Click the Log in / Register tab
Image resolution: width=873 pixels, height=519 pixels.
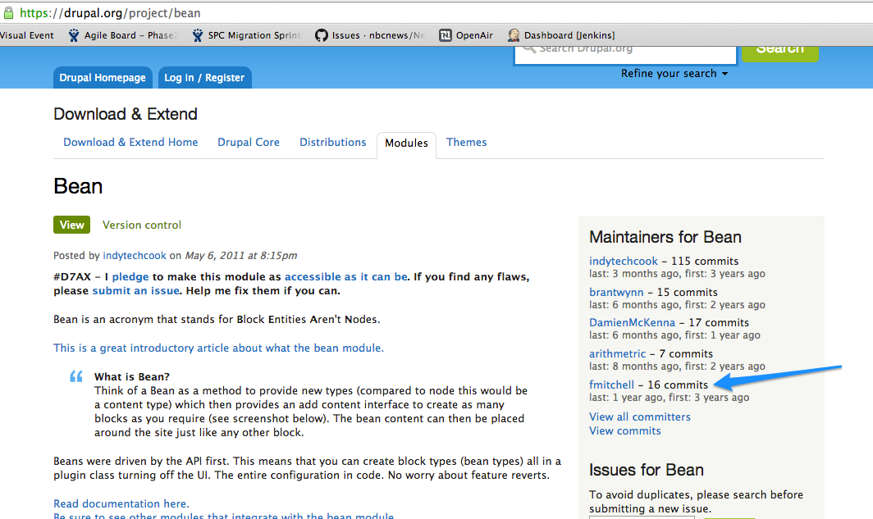(x=204, y=78)
